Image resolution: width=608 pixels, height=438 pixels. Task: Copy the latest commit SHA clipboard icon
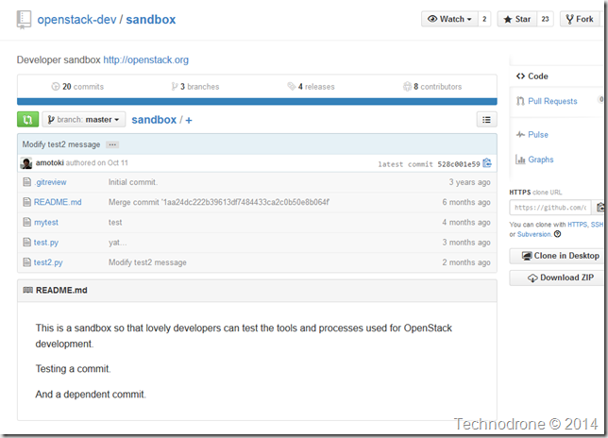[487, 163]
